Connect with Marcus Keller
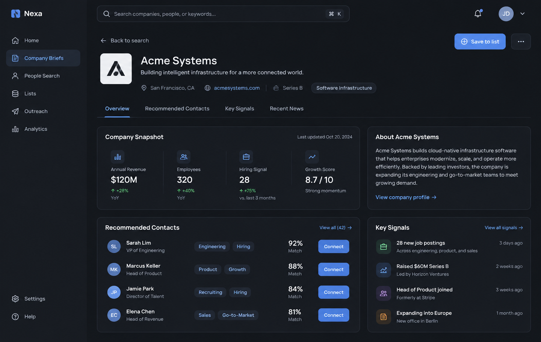The image size is (541, 342). (334, 269)
